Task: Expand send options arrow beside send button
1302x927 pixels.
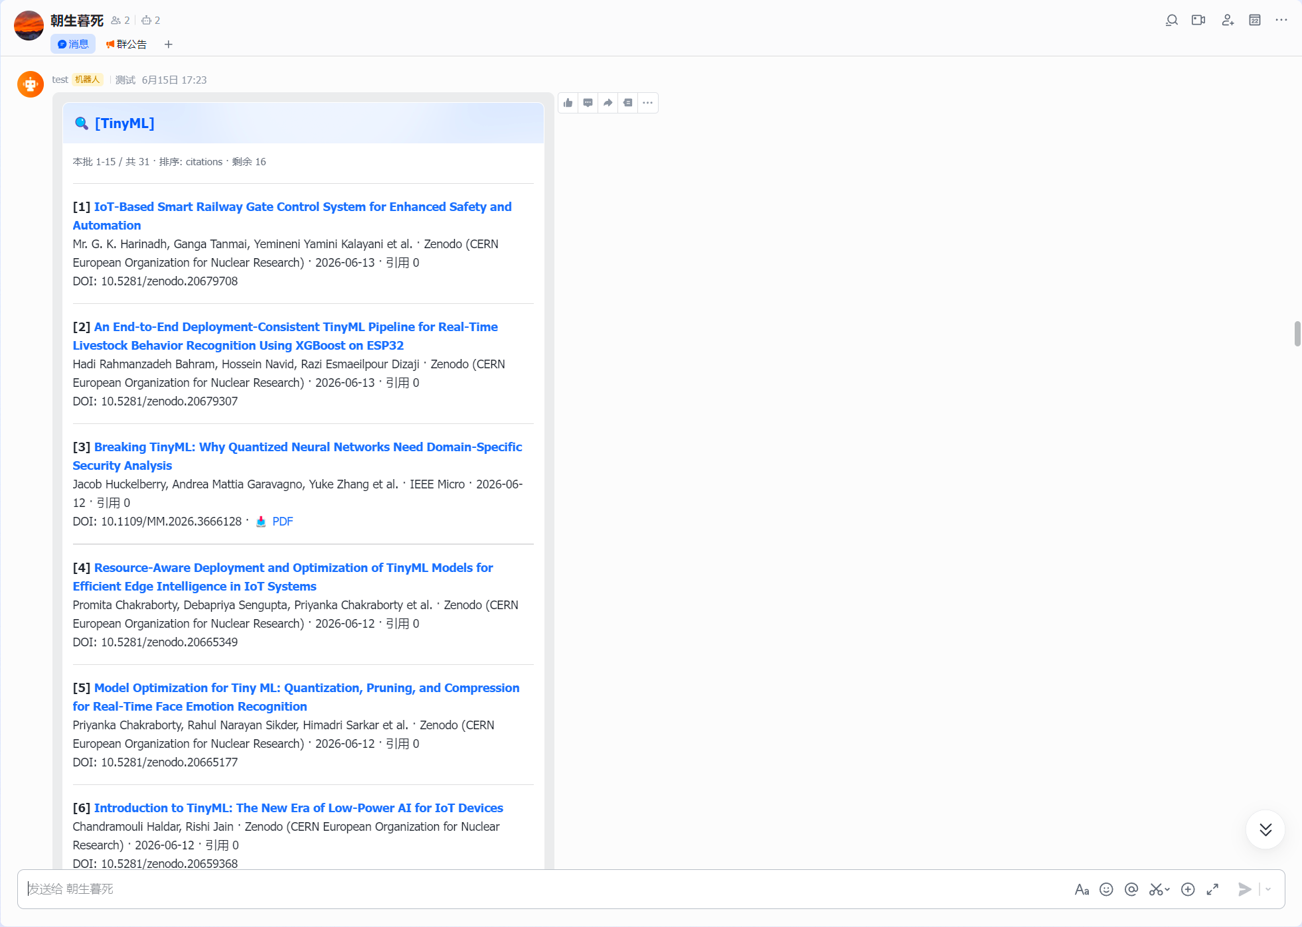Action: [x=1268, y=889]
